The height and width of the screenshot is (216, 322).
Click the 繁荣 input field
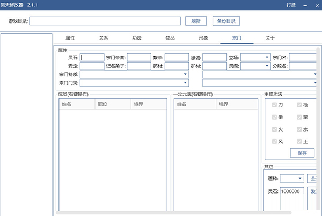point(177,58)
